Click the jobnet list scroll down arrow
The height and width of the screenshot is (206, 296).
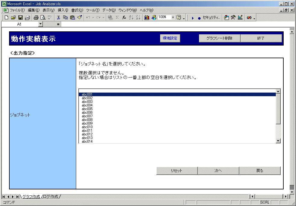pyautogui.click(x=278, y=141)
